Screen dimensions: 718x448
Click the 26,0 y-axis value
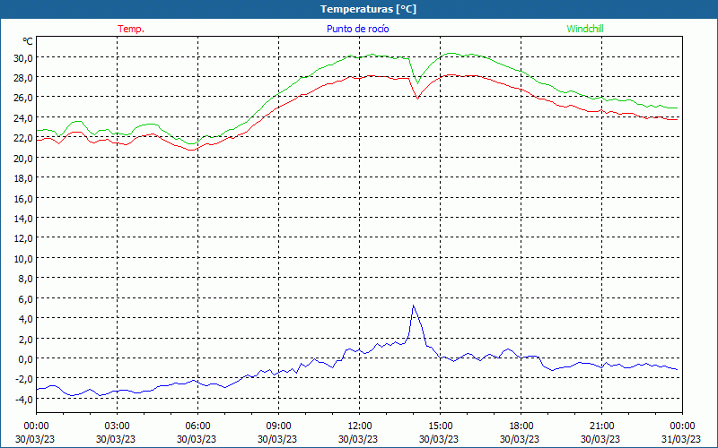click(23, 98)
